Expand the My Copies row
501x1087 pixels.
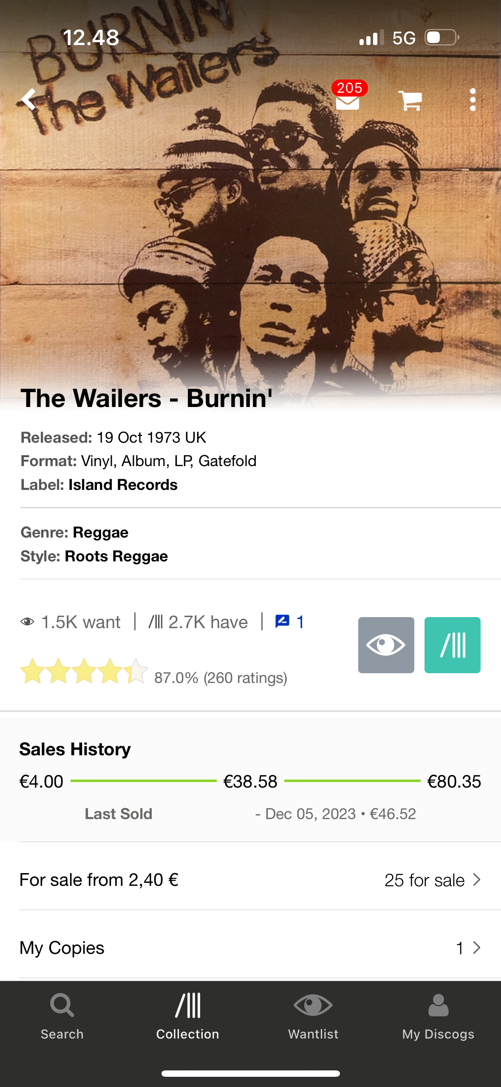[250, 948]
